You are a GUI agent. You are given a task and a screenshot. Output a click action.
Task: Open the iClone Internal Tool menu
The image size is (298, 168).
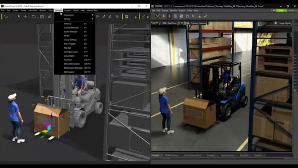pos(92,10)
